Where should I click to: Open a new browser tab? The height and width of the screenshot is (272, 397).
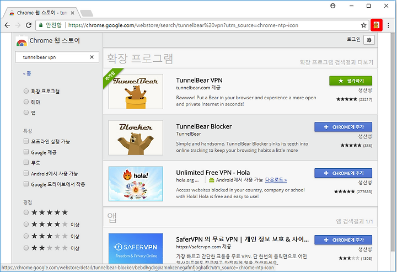tap(87, 13)
